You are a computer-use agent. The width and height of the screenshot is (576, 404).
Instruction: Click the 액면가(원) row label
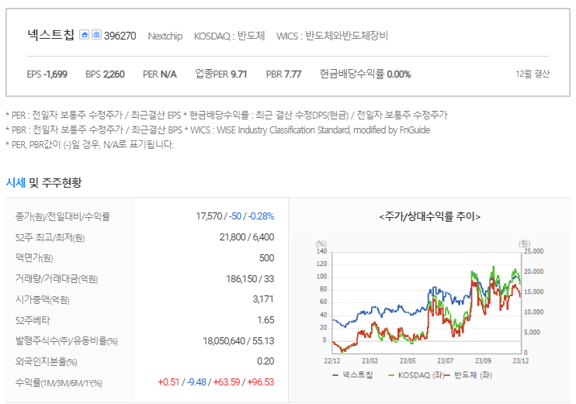coord(34,258)
